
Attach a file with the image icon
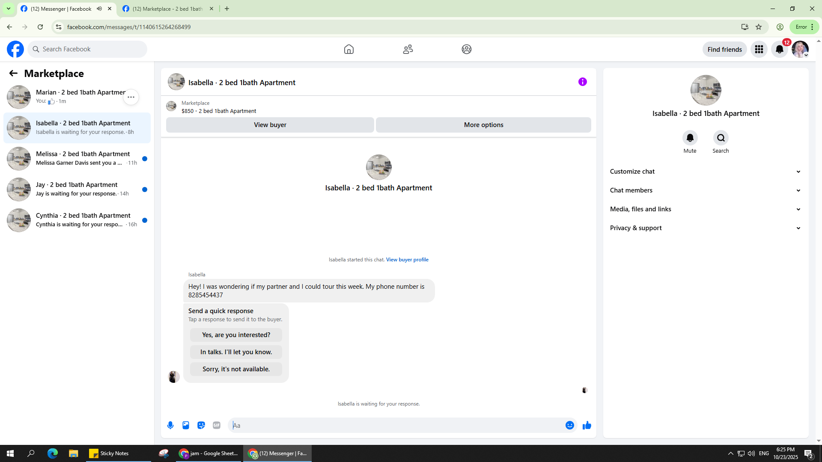tap(186, 425)
